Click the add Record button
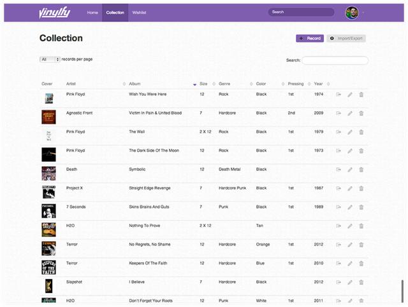Viewport: 408px width, 307px height. point(310,38)
